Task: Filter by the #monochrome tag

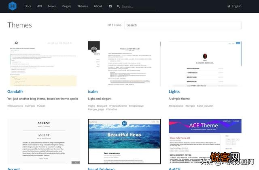Action: pyautogui.click(x=118, y=106)
